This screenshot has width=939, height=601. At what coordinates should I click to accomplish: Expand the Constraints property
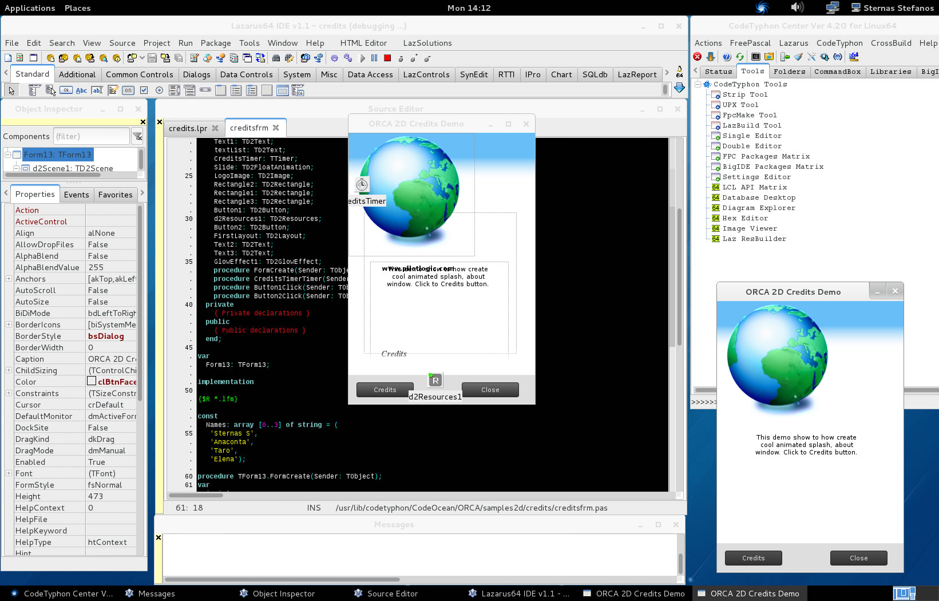pyautogui.click(x=9, y=393)
